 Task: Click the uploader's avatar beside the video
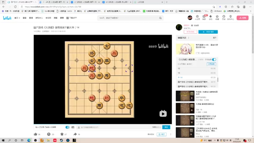pyautogui.click(x=179, y=27)
